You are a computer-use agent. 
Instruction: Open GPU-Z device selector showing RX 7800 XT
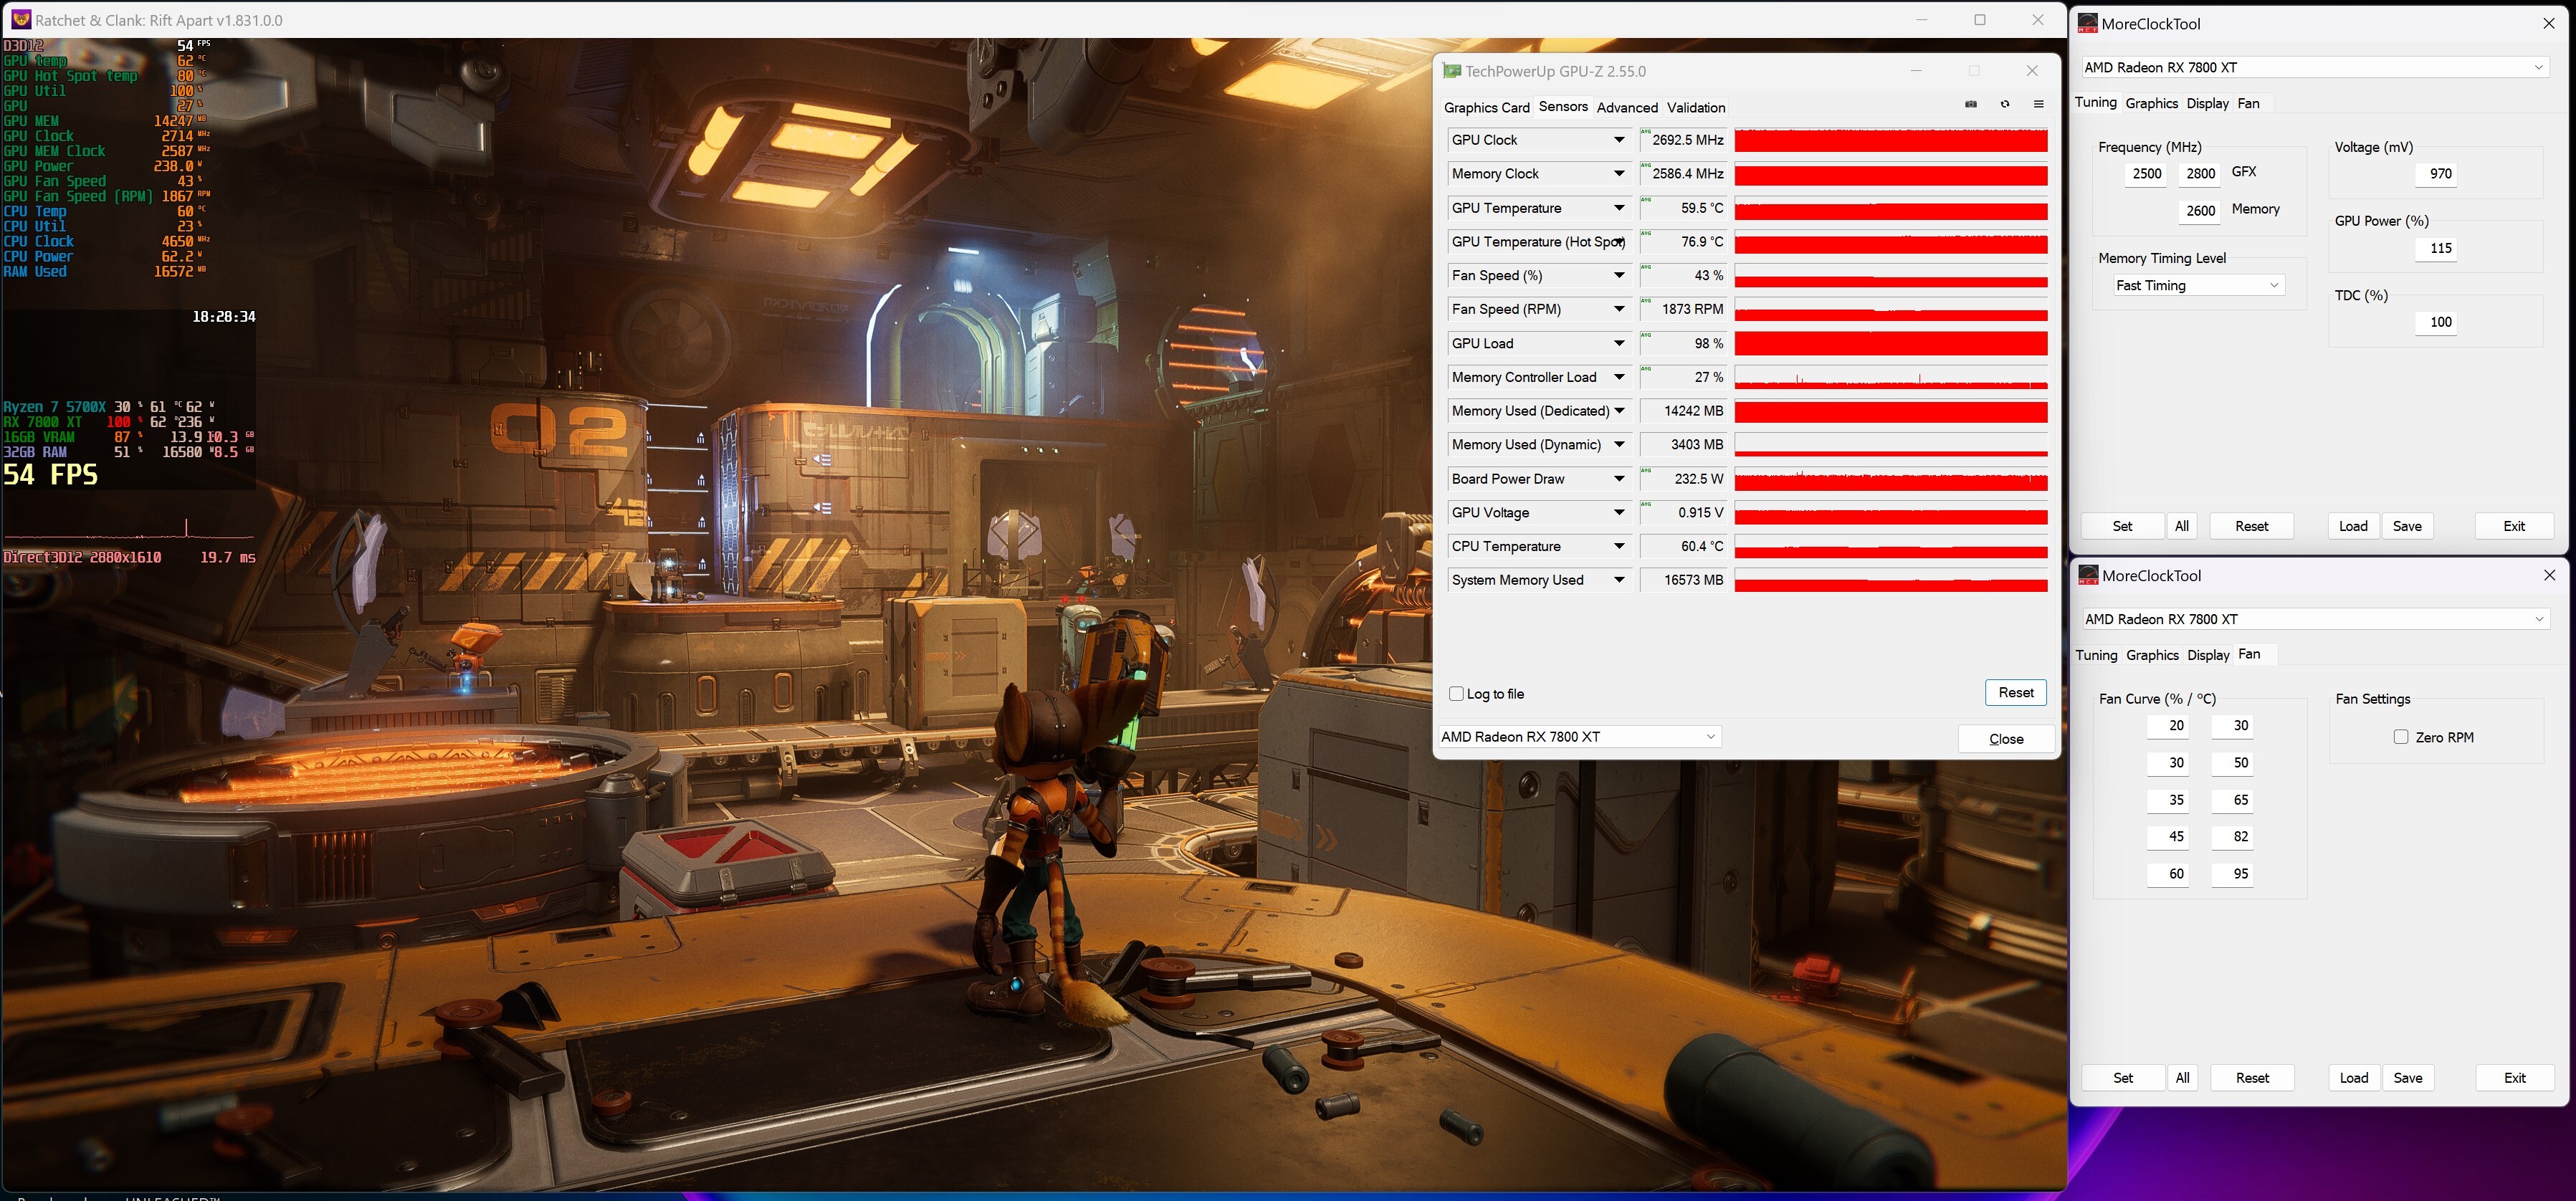(1579, 737)
